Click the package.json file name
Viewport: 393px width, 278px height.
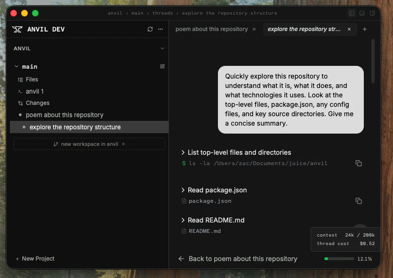pyautogui.click(x=210, y=201)
